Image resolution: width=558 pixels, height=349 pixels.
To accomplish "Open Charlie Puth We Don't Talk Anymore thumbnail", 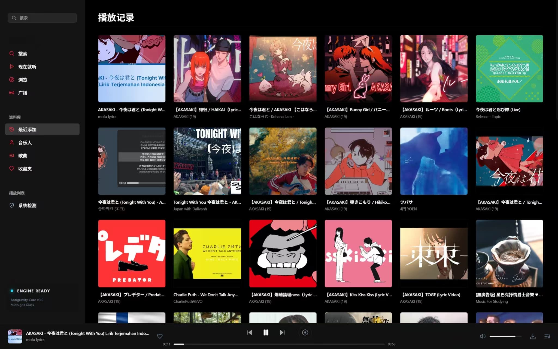I will [x=207, y=253].
